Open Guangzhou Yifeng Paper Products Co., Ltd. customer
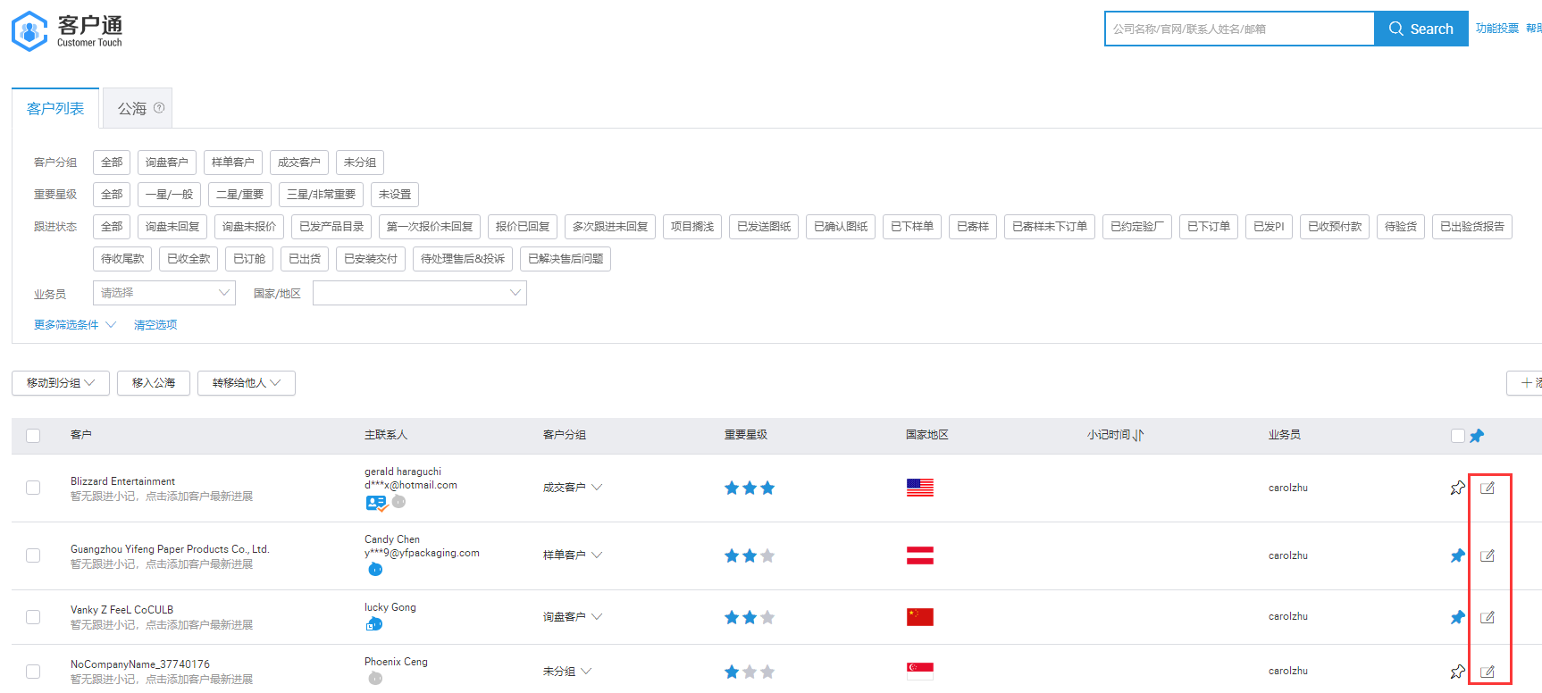1542x693 pixels. tap(170, 549)
